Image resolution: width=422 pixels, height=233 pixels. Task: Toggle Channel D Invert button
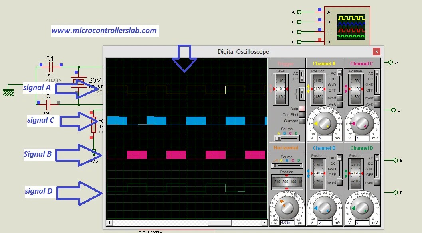(377, 182)
